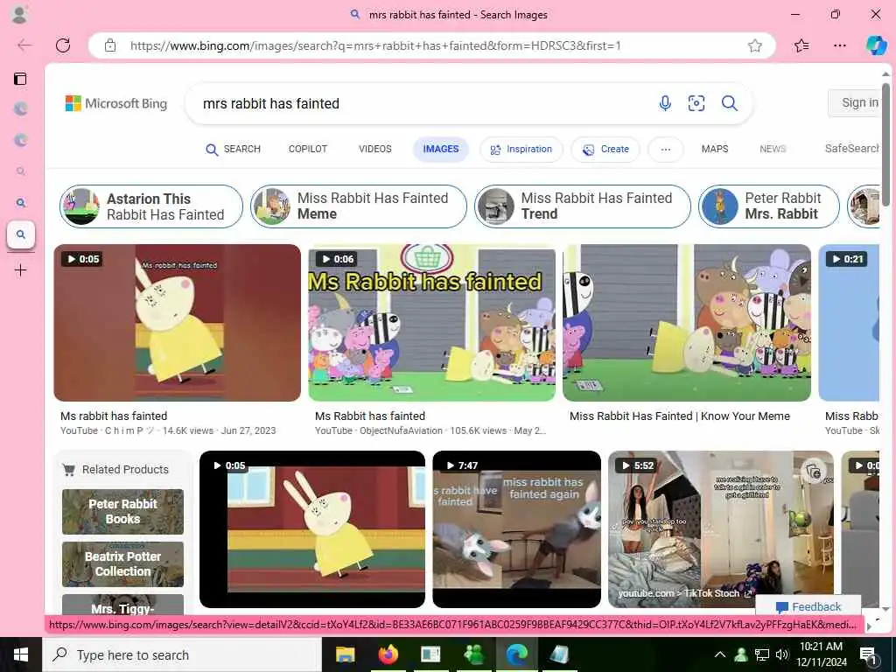Click the Related Products cart icon
This screenshot has width=896, height=672.
point(69,470)
